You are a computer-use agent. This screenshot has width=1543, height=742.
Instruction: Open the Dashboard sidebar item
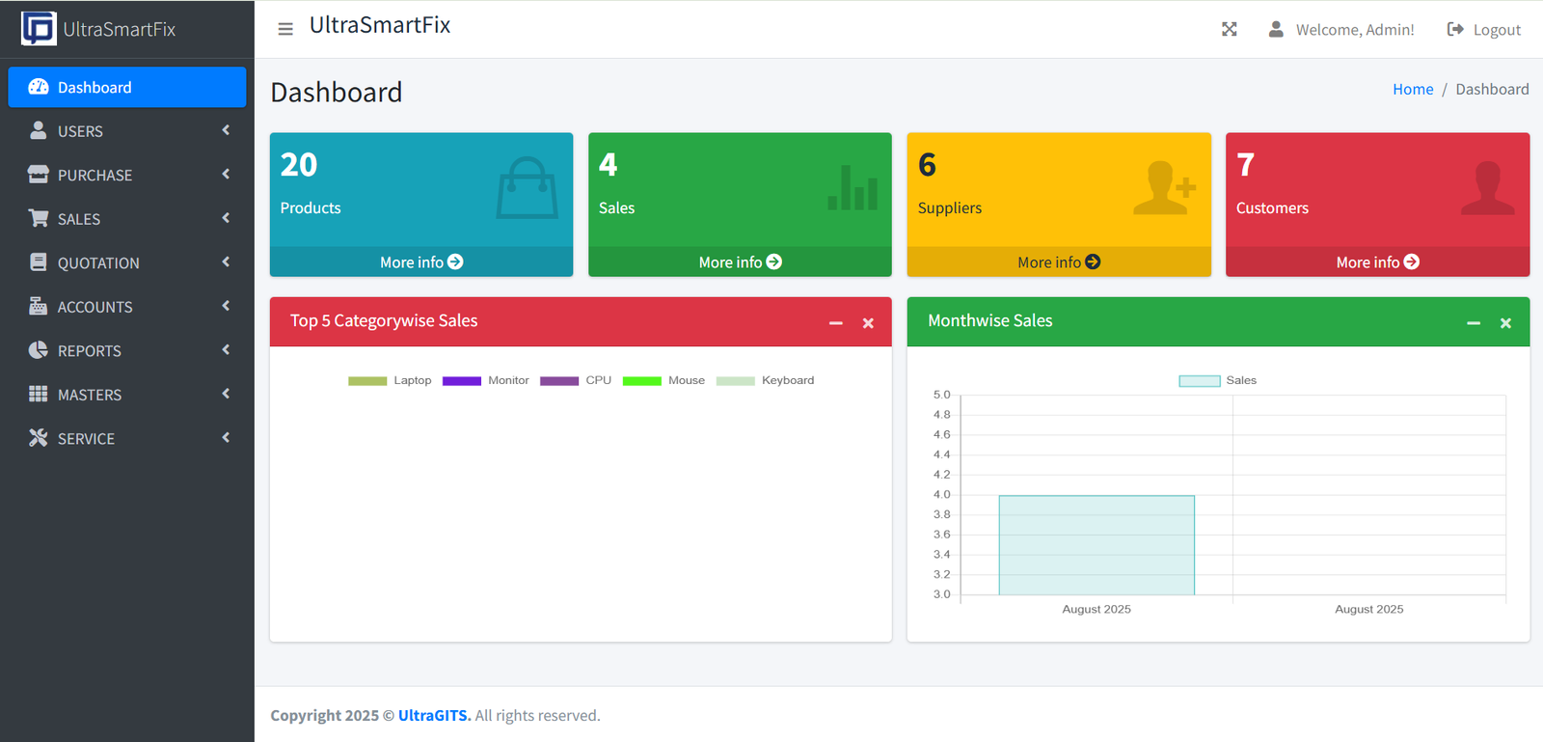coord(127,87)
